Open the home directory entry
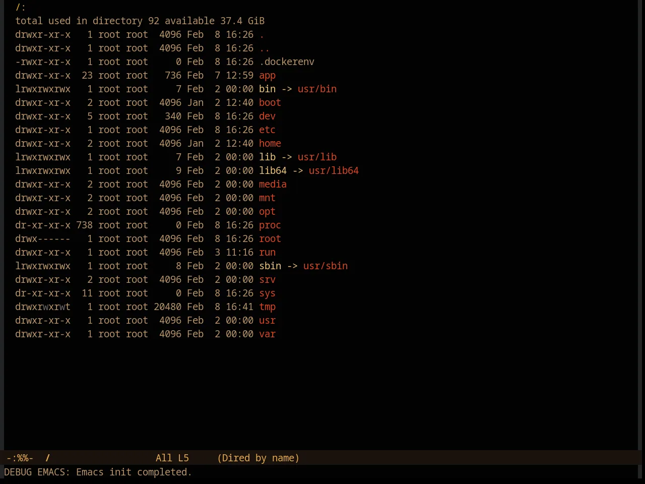The height and width of the screenshot is (484, 645). coord(270,143)
